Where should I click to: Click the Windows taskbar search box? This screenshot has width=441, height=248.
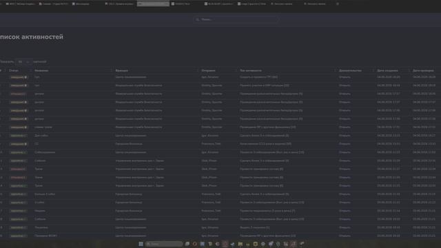[164, 244]
